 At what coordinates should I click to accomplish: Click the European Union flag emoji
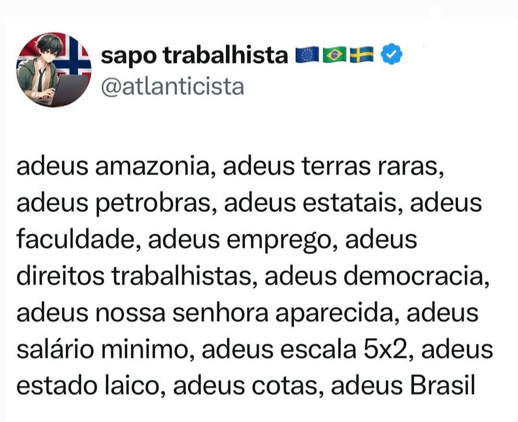(x=307, y=55)
